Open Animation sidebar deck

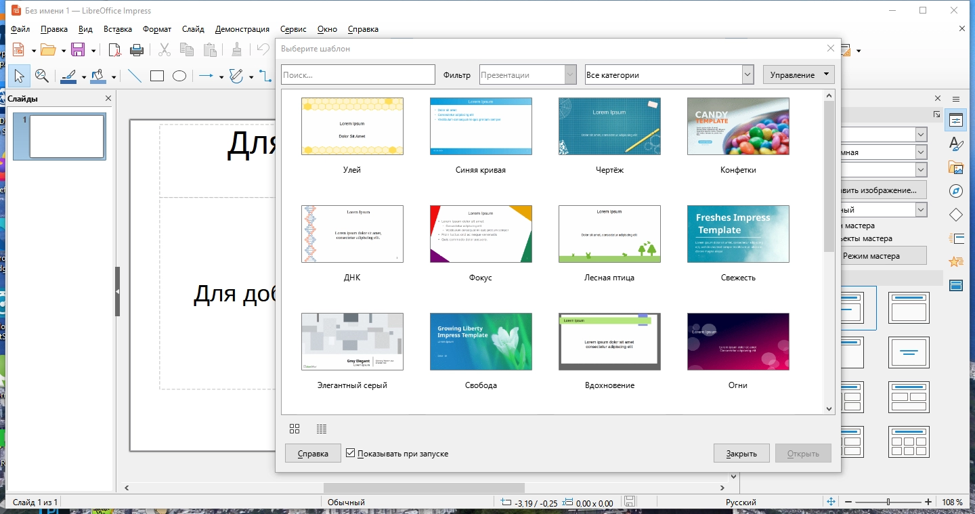pos(956,261)
